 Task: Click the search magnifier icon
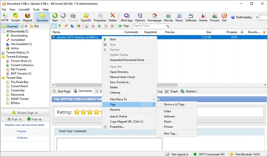(x=168, y=26)
